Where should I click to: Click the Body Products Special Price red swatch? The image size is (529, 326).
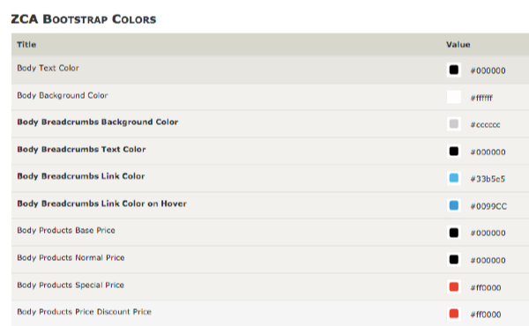tap(454, 287)
